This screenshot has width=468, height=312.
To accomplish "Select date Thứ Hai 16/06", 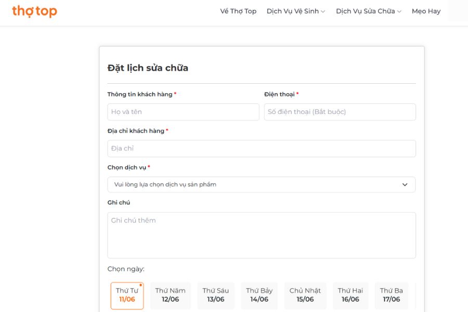I will click(x=350, y=295).
